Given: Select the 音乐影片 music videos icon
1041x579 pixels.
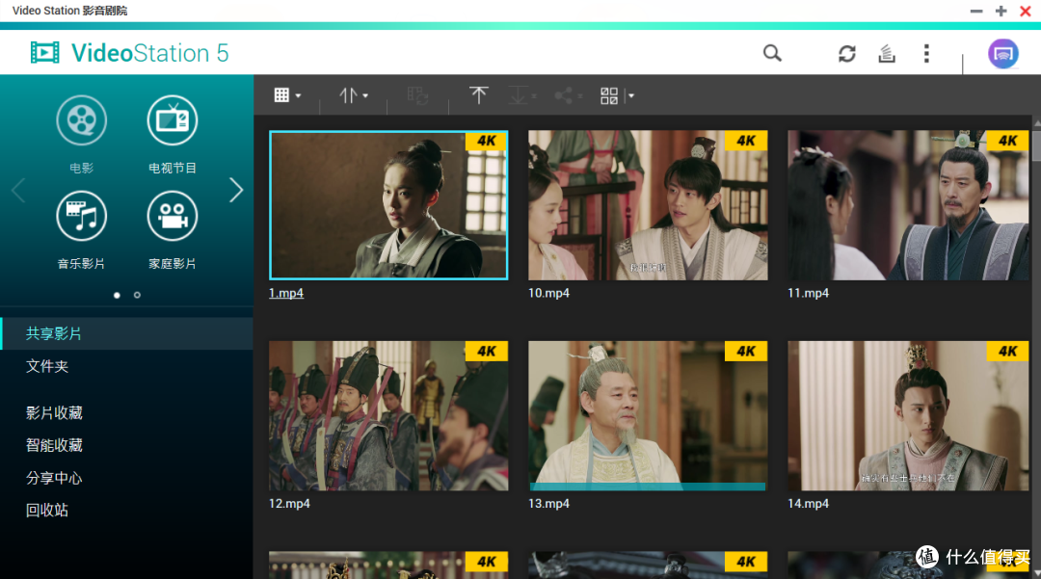Looking at the screenshot, I should 81,216.
